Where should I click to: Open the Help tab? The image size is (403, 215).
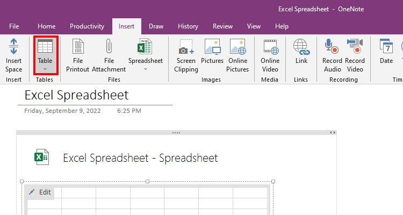pyautogui.click(x=282, y=26)
